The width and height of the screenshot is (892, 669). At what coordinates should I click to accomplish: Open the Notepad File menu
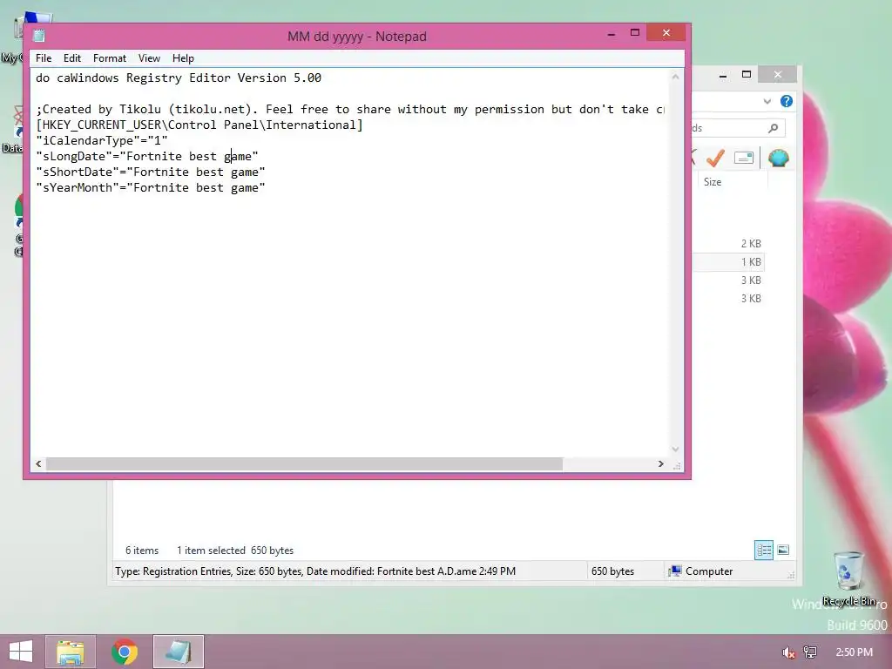click(x=44, y=58)
